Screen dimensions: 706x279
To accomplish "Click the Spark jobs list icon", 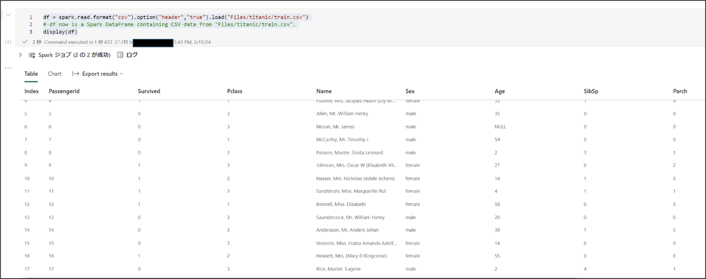I will pos(32,55).
